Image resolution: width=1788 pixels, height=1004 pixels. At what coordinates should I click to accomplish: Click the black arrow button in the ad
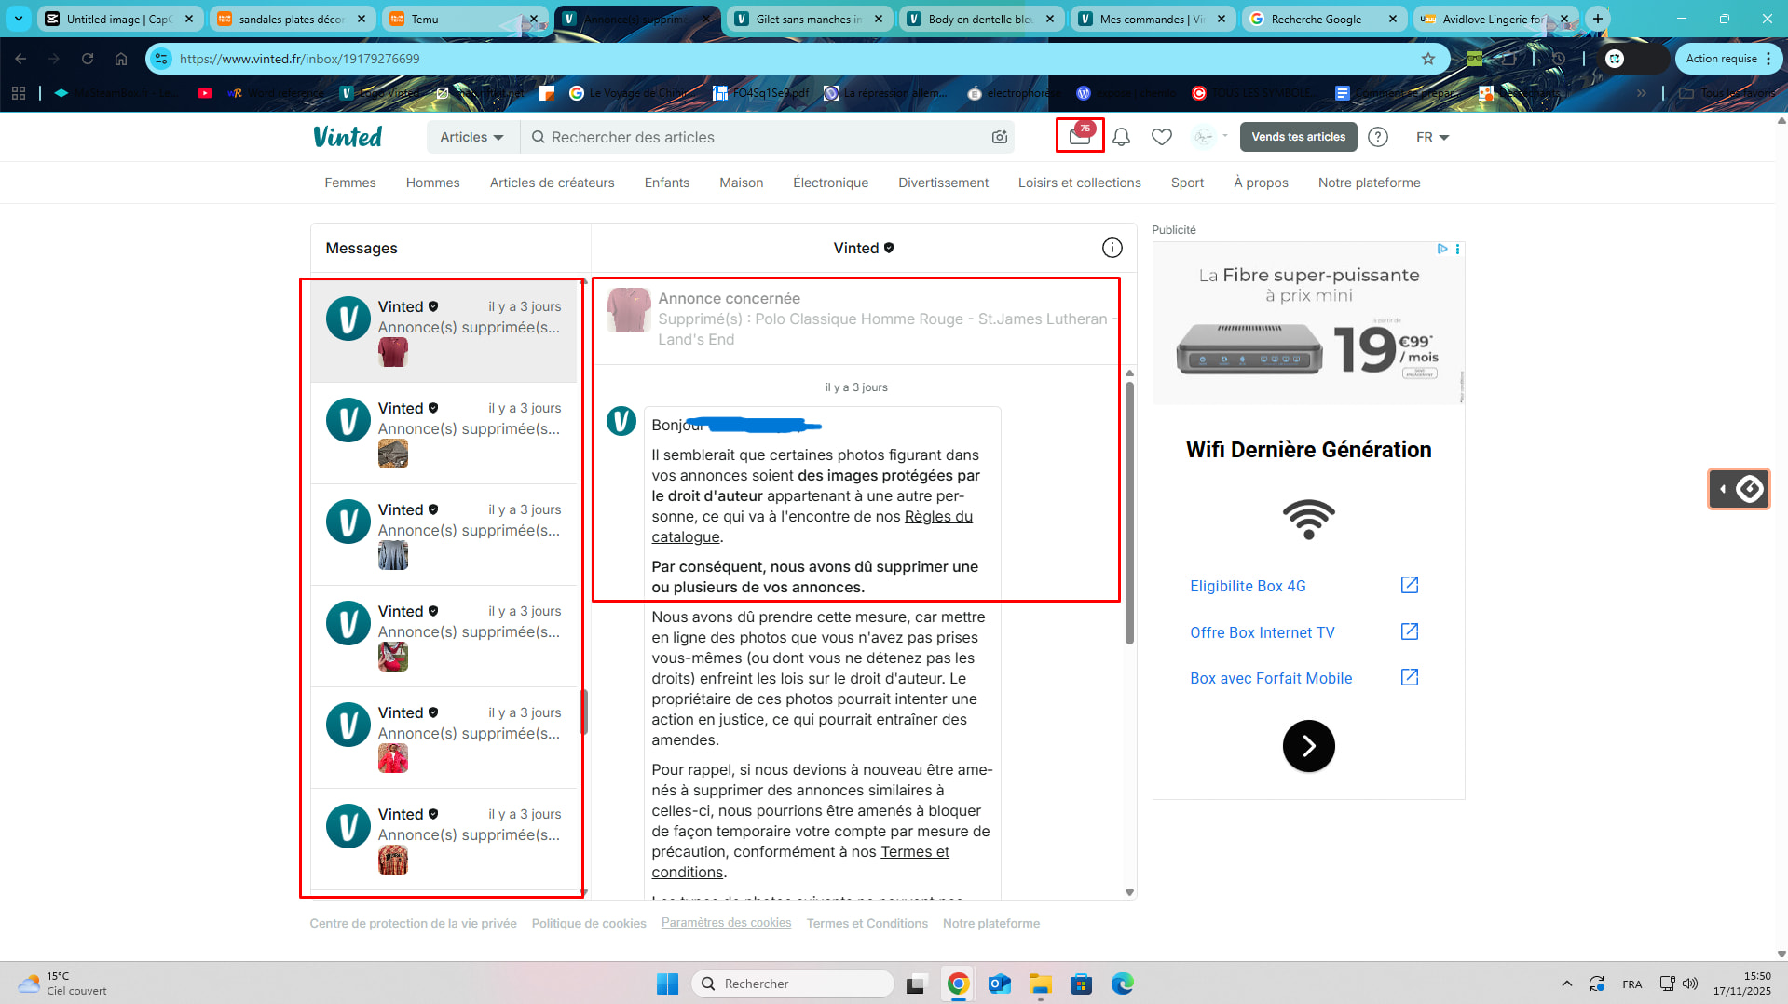point(1309,746)
